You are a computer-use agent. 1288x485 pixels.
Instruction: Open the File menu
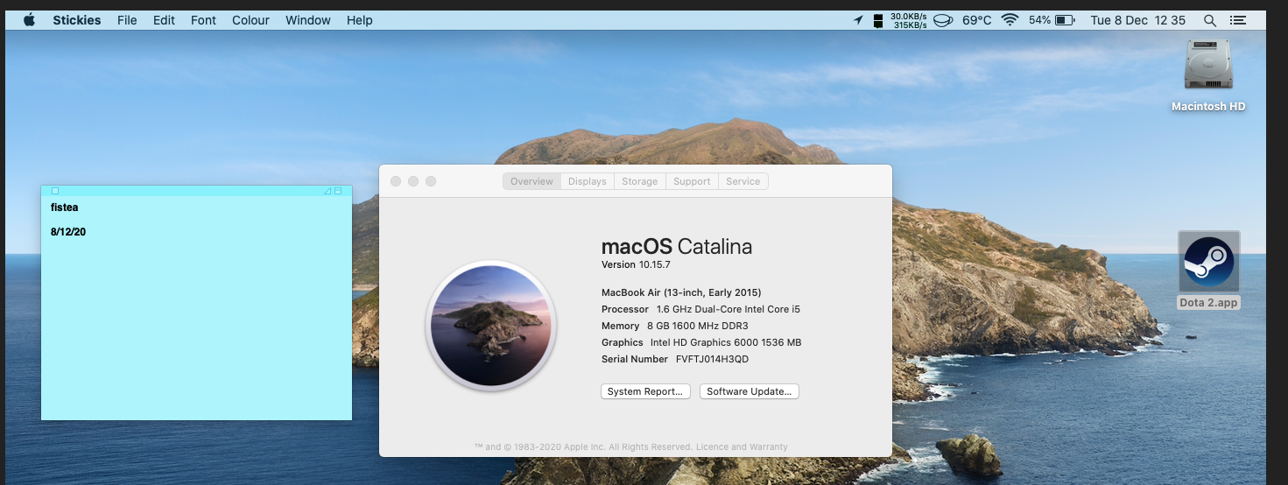tap(127, 20)
